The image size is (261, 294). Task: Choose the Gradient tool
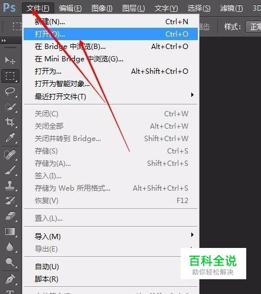coord(10,231)
